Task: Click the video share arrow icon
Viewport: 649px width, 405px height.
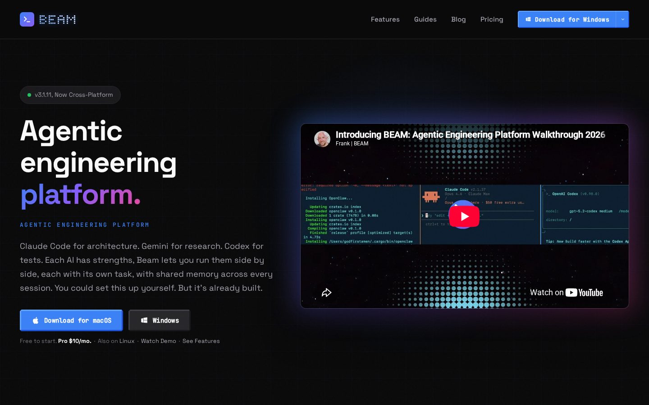Action: point(326,293)
